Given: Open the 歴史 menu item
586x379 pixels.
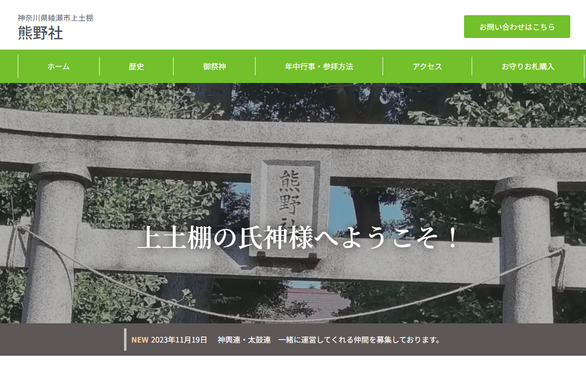Looking at the screenshot, I should pos(136,66).
